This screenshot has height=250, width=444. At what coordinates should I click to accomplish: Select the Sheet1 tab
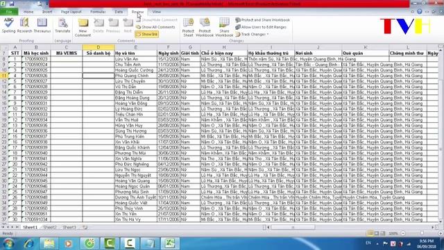click(31, 227)
